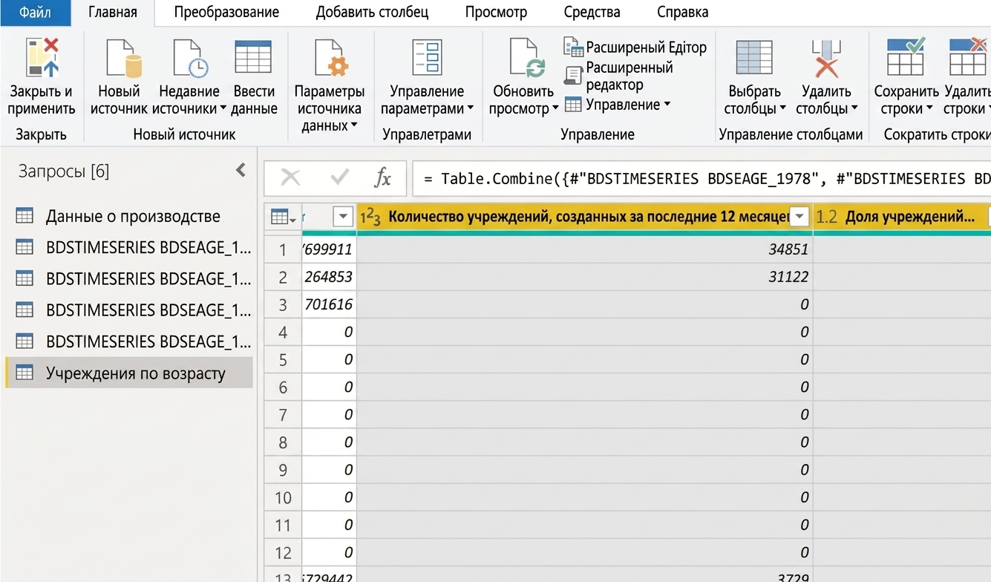Click the Закрыть и применить icon
Viewport: 991px width, 582px height.
point(42,58)
